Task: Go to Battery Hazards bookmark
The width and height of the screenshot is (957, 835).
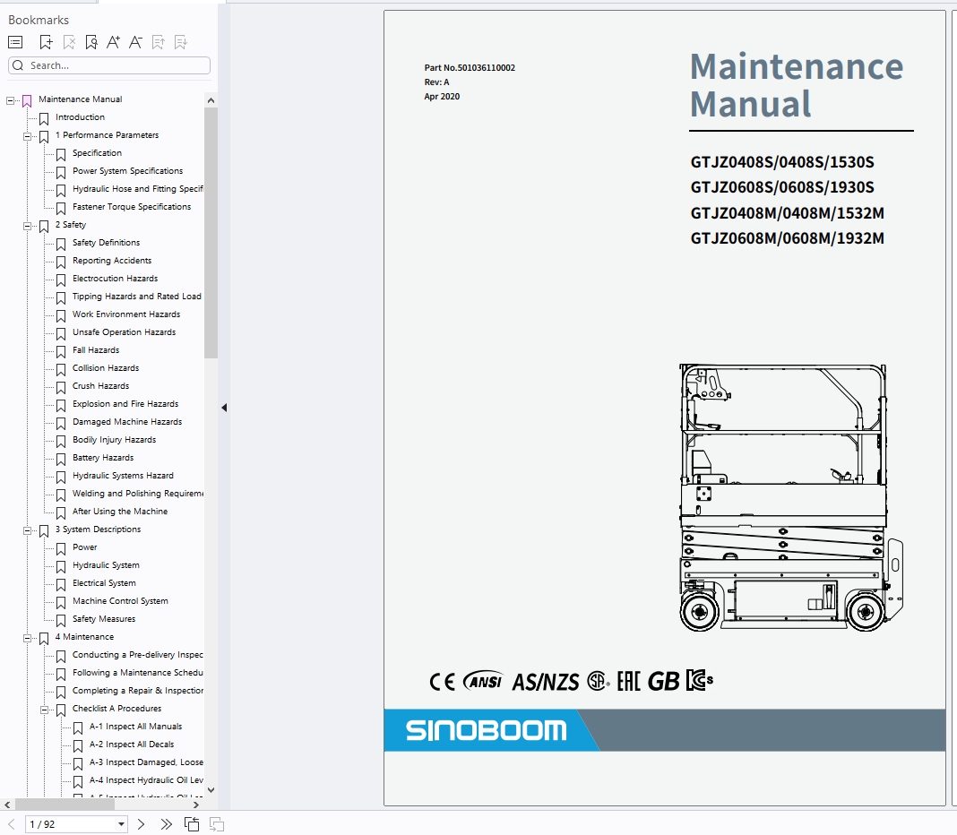Action: [102, 458]
